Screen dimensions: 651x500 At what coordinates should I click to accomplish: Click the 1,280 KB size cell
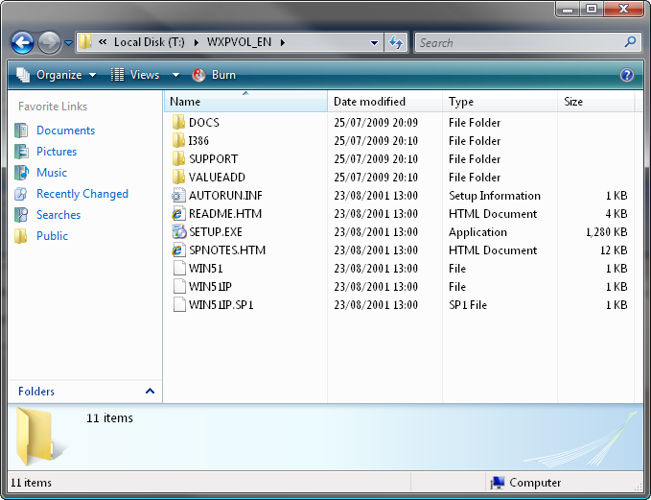tap(606, 232)
